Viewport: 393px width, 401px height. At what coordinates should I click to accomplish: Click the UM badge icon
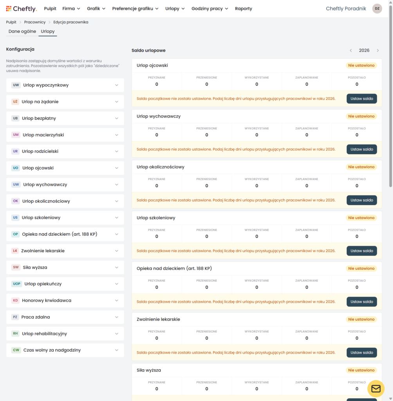(x=16, y=135)
